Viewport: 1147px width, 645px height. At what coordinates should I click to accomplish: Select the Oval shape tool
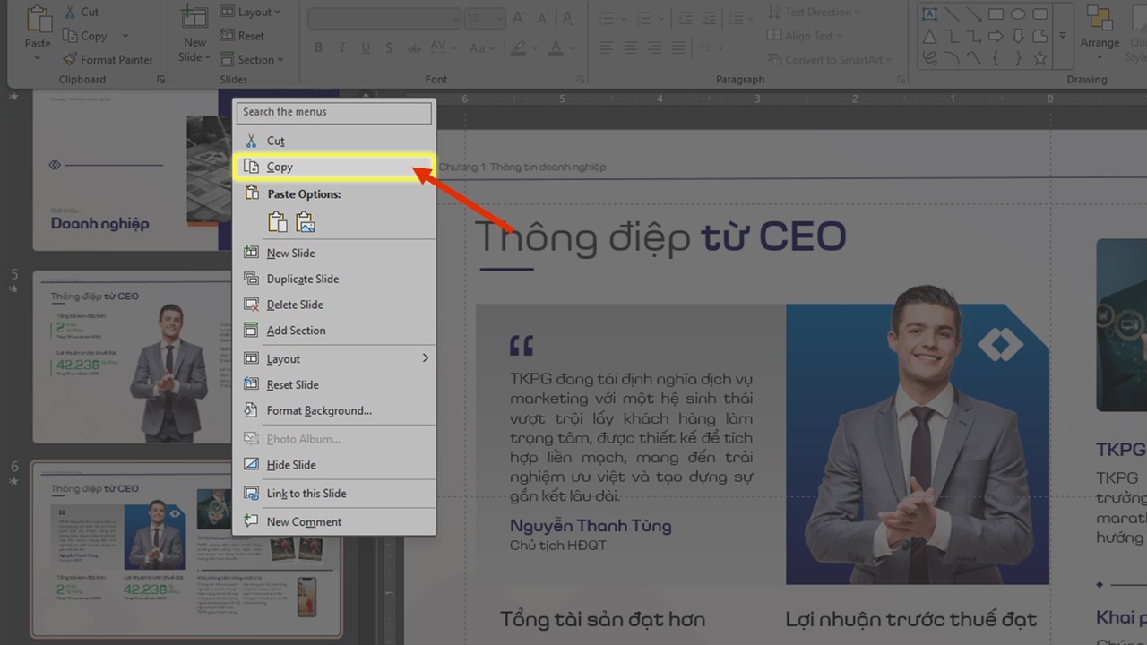click(x=1017, y=13)
